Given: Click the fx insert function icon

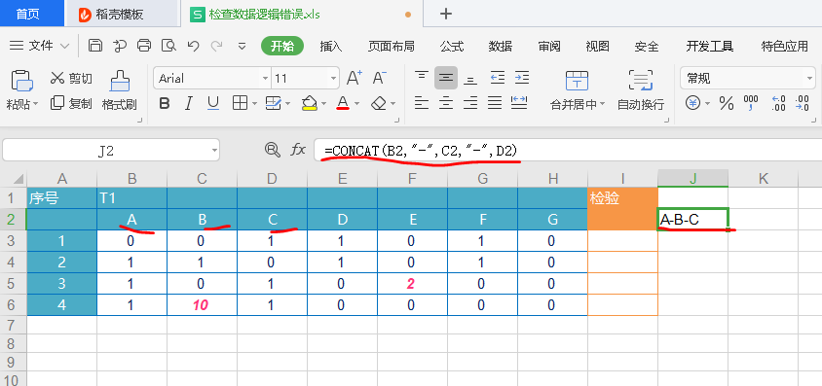Looking at the screenshot, I should coord(298,151).
